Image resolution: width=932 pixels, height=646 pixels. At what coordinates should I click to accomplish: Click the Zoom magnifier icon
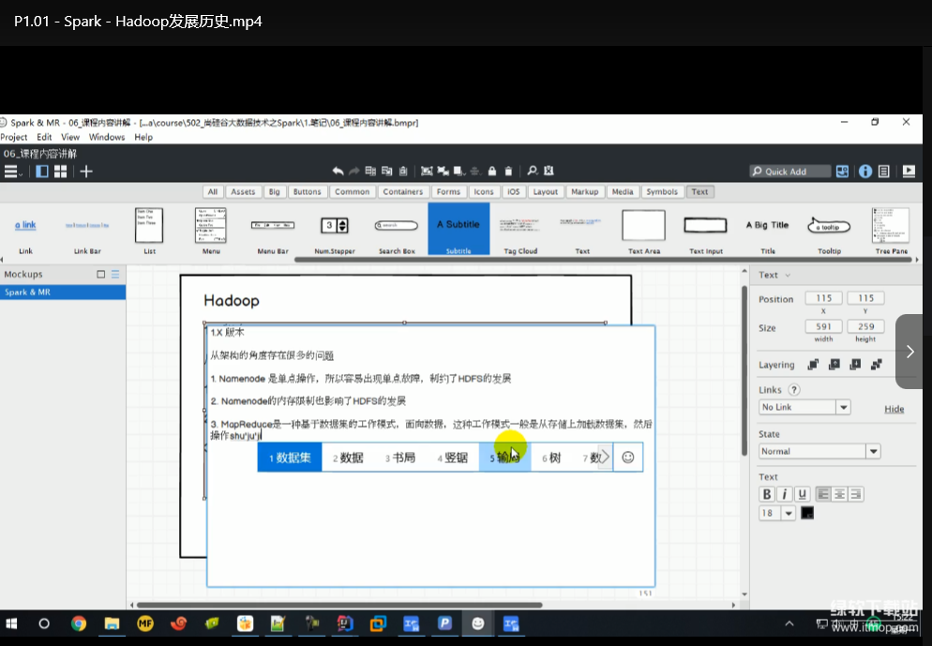(x=533, y=172)
